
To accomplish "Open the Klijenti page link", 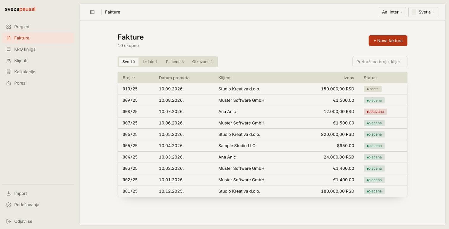I will coord(38,61).
